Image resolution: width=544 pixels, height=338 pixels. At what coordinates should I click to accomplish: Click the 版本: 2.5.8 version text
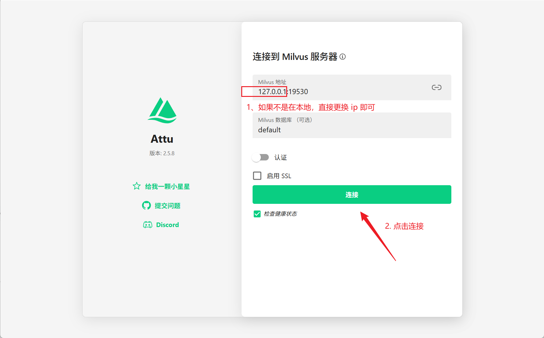point(162,153)
